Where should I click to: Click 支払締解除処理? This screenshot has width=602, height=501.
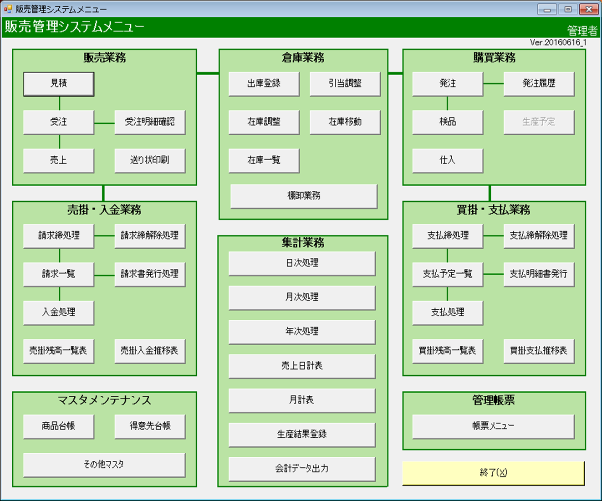[539, 236]
